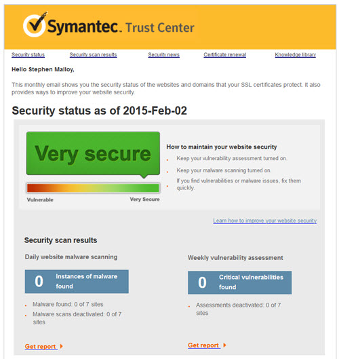Screen dimensions: 339x359
Task: Click the green Very secure status badge
Action: point(93,153)
